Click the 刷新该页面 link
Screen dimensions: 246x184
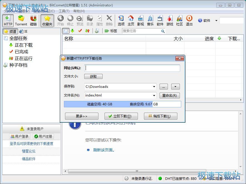104,150
